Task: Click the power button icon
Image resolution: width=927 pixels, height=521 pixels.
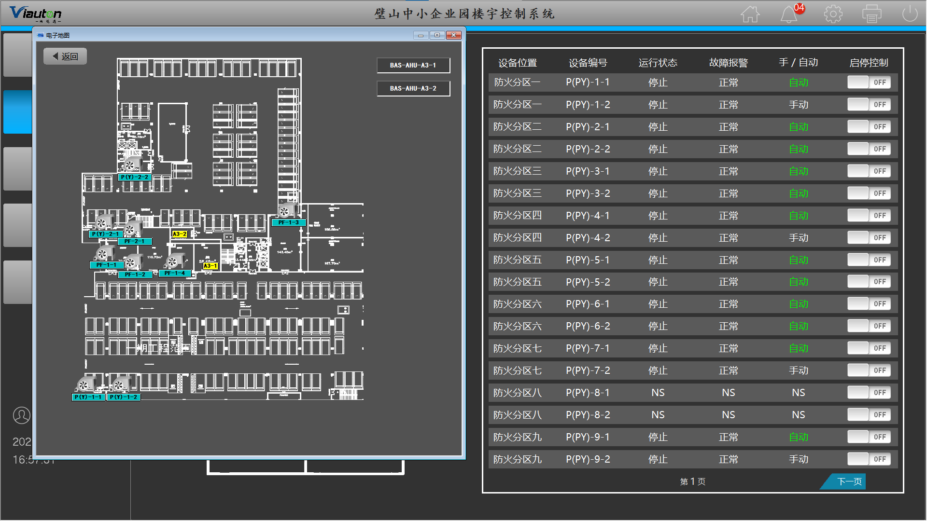Action: tap(910, 14)
